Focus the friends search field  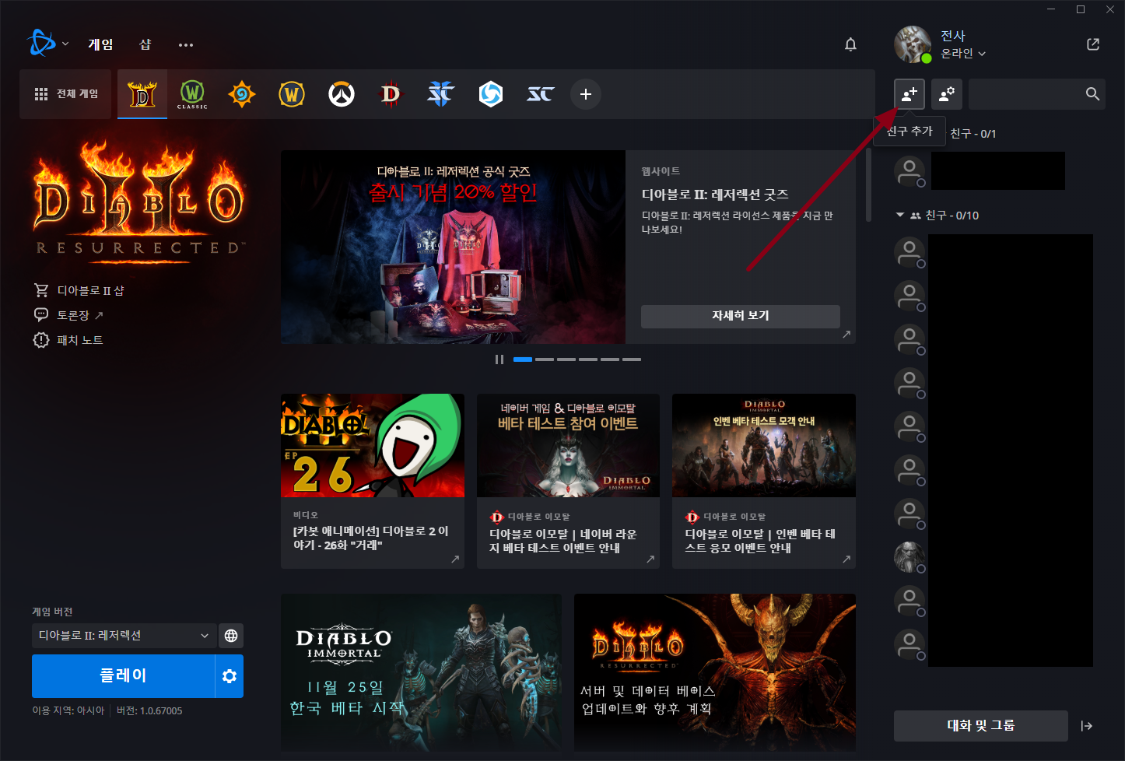tap(1037, 94)
